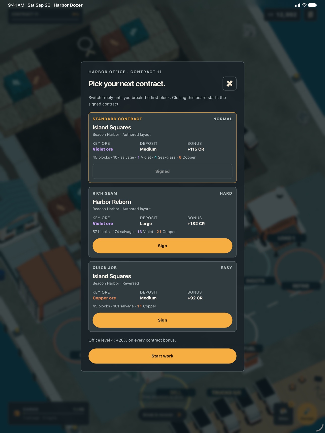Tap the Start work button
The width and height of the screenshot is (325, 433).
click(x=162, y=356)
